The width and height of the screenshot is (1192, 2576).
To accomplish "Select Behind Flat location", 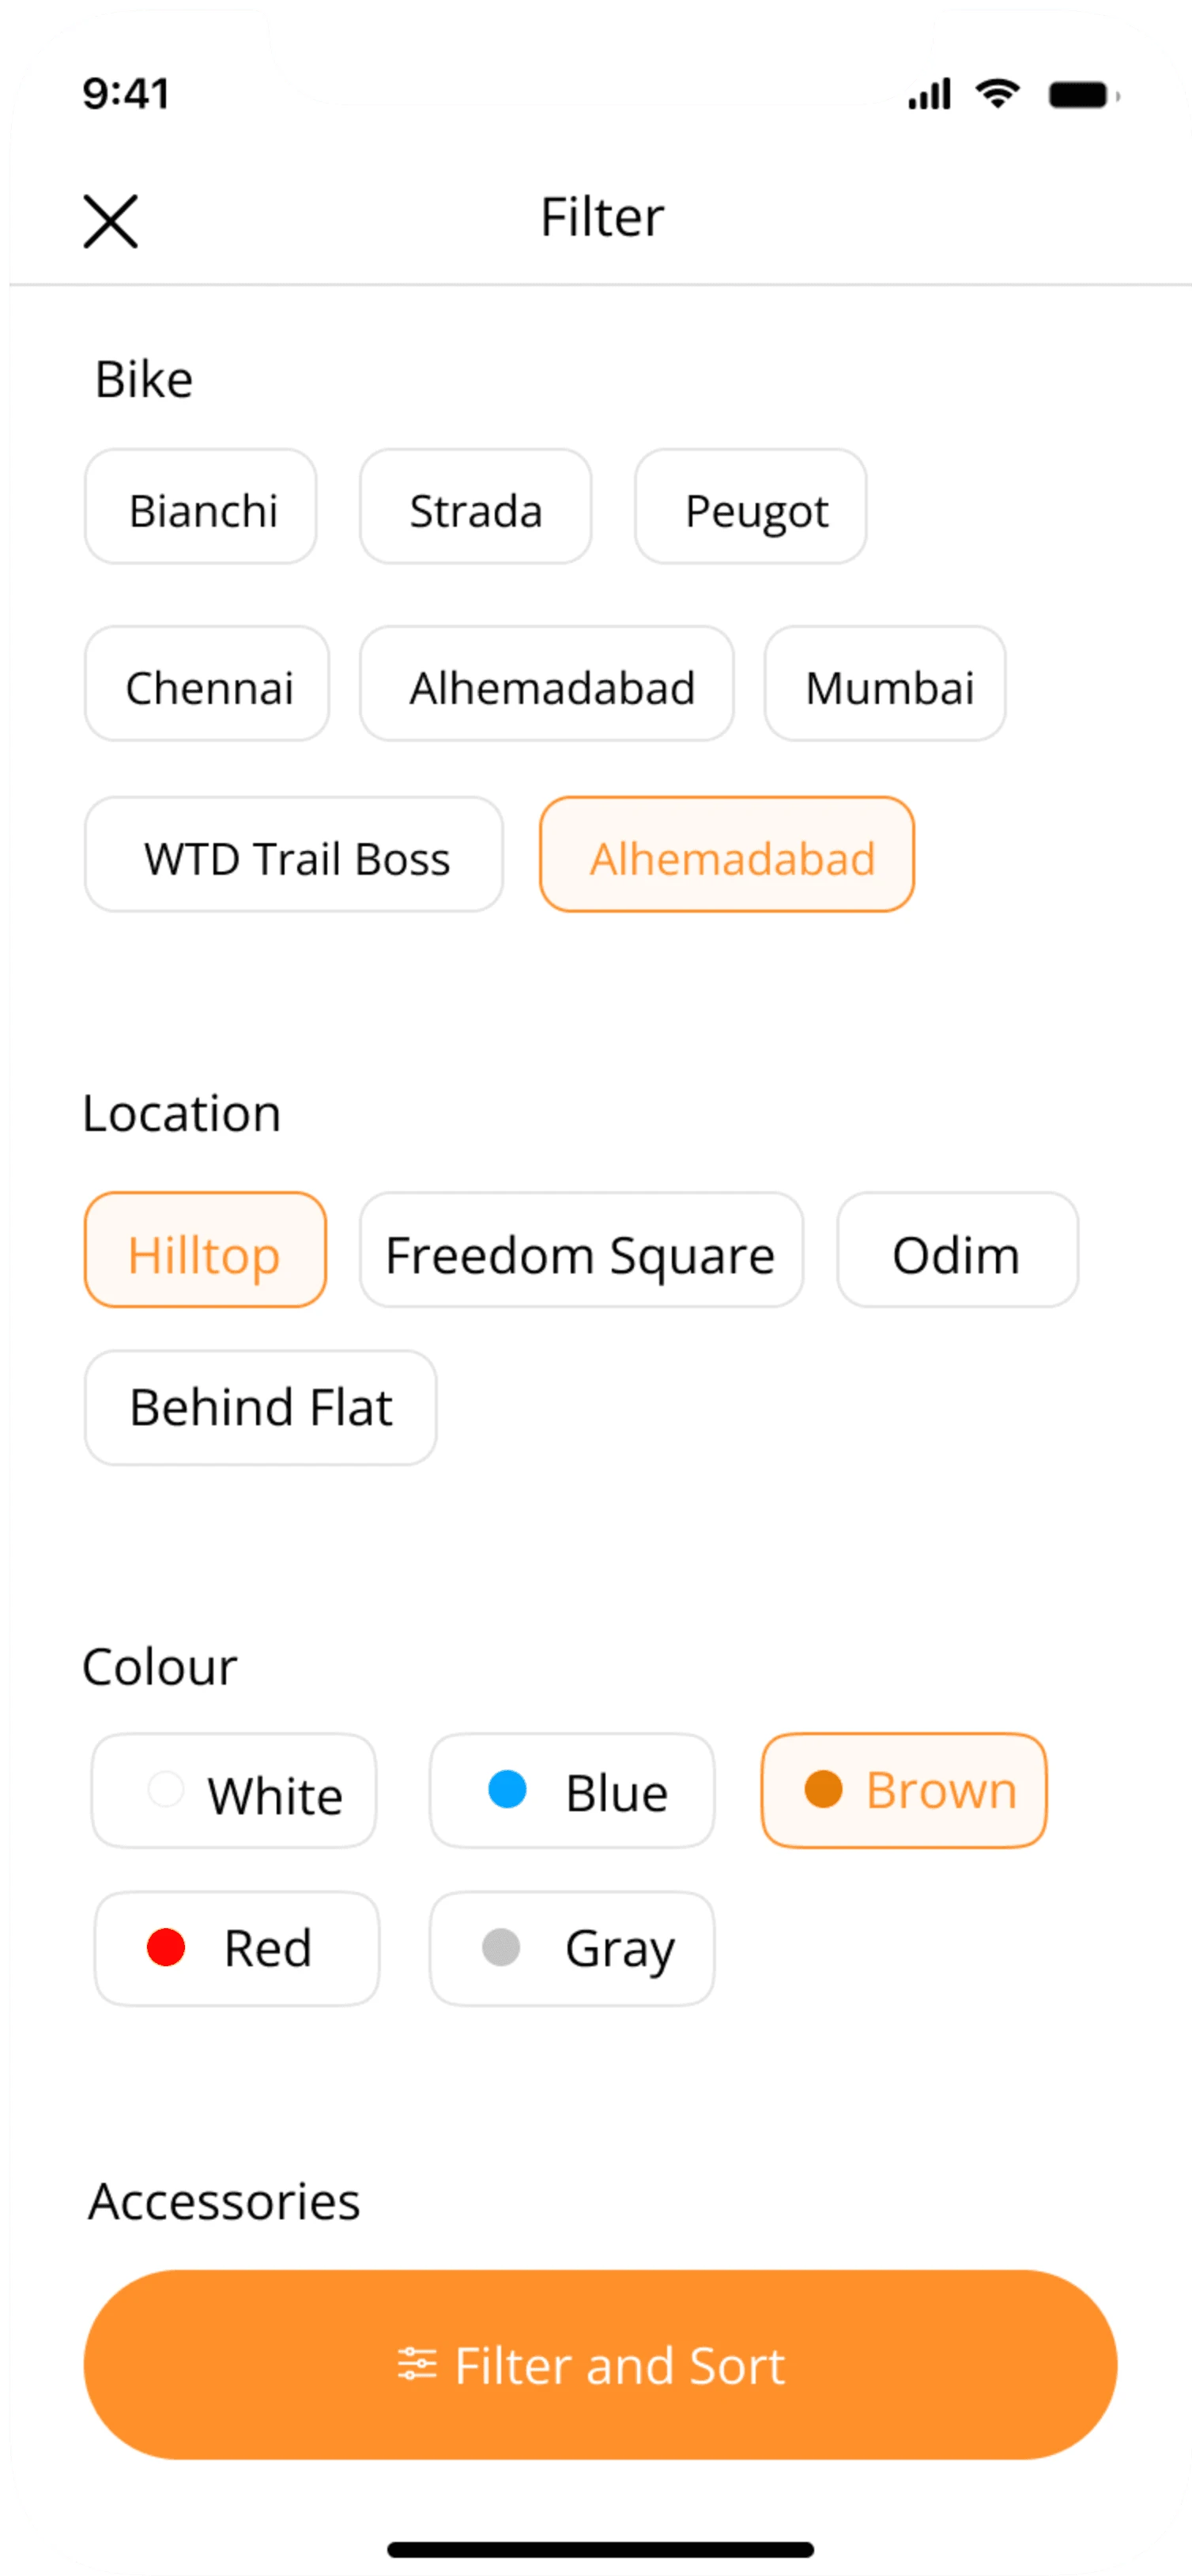I will coord(261,1408).
